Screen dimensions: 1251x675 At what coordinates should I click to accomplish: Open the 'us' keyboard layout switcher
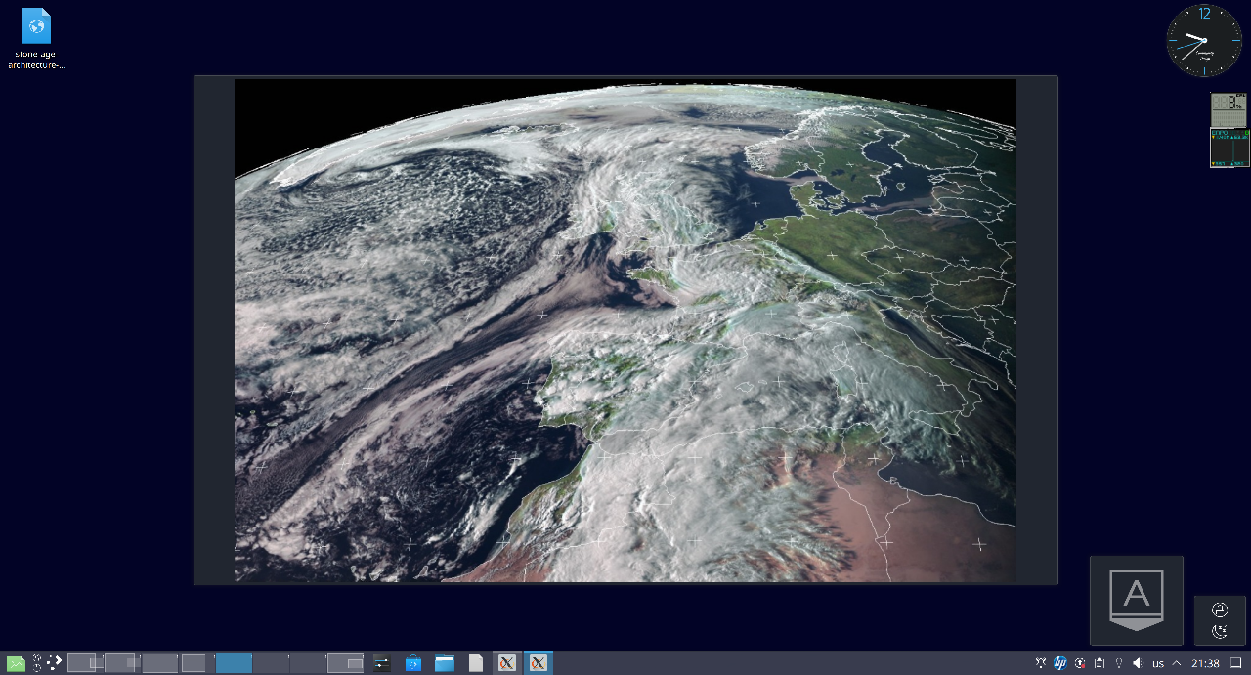click(1158, 663)
